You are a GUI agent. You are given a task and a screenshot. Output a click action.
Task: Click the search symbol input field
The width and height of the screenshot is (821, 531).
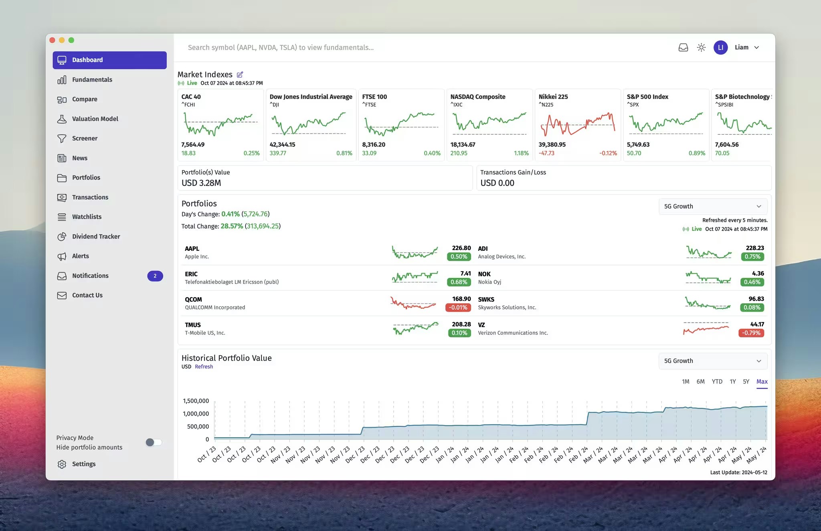[x=425, y=47]
